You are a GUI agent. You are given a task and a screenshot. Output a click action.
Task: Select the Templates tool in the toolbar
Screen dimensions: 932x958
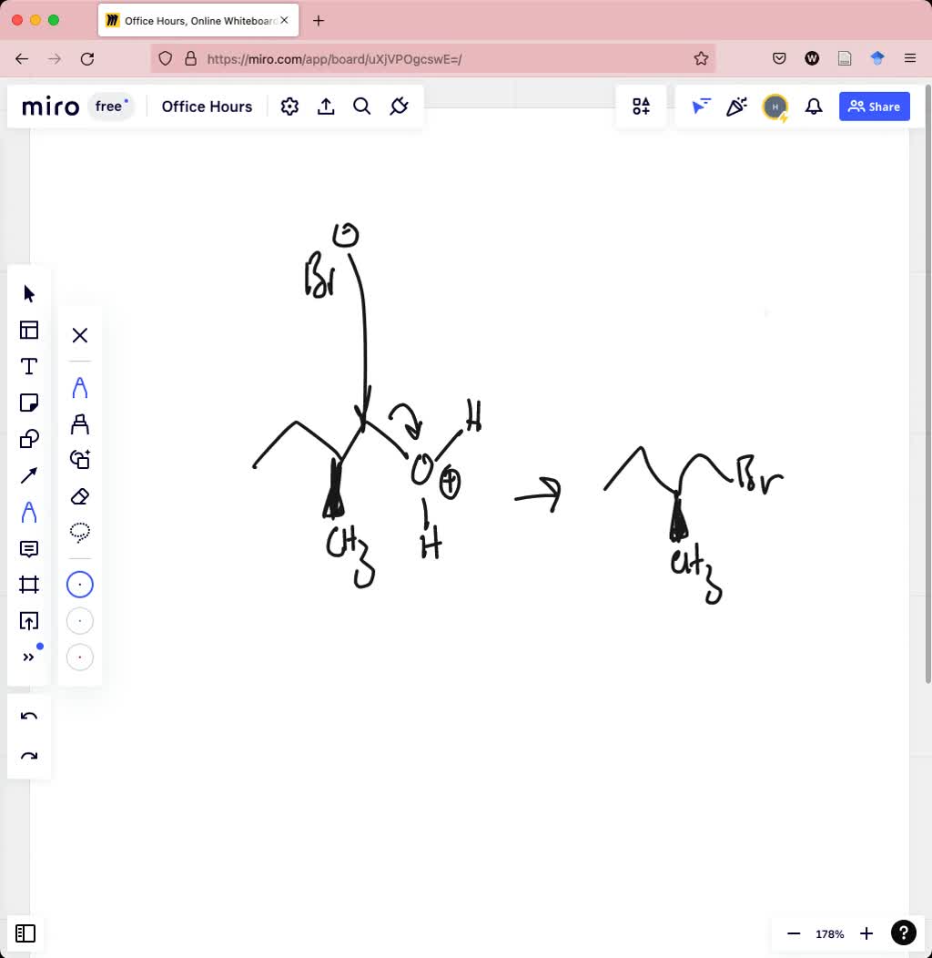click(x=29, y=330)
